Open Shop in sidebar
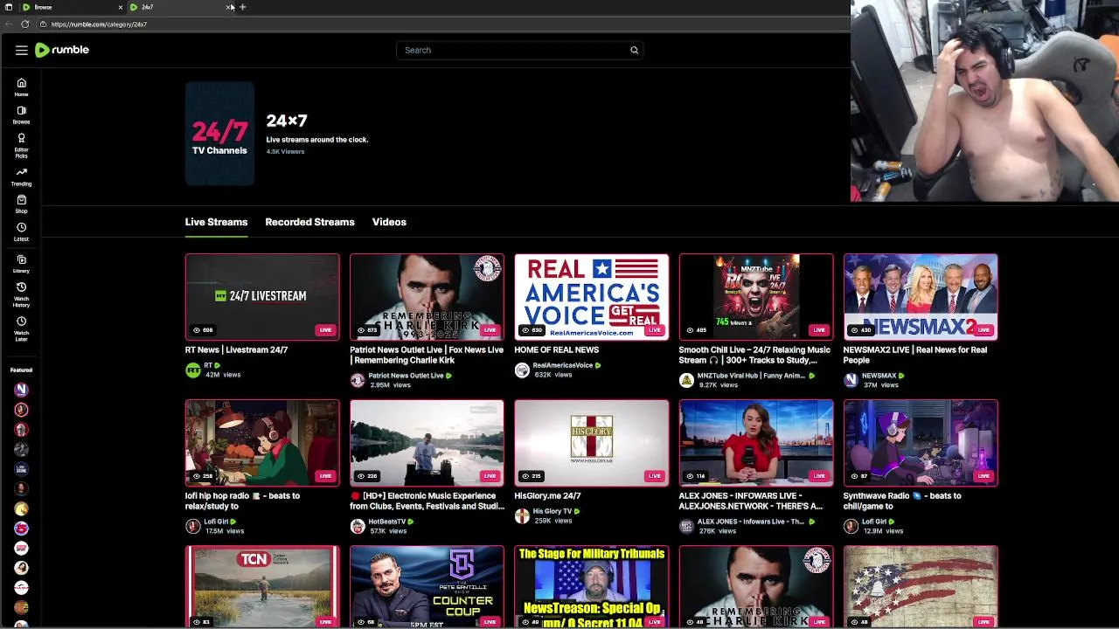The image size is (1119, 629). (21, 204)
